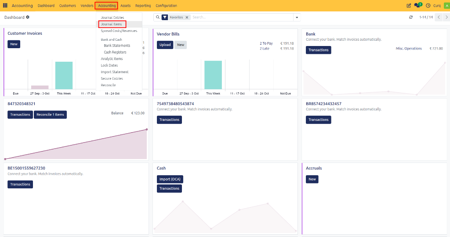The height and width of the screenshot is (237, 450).
Task: Open Transactions for BE15001559627230
Action: pos(20,184)
